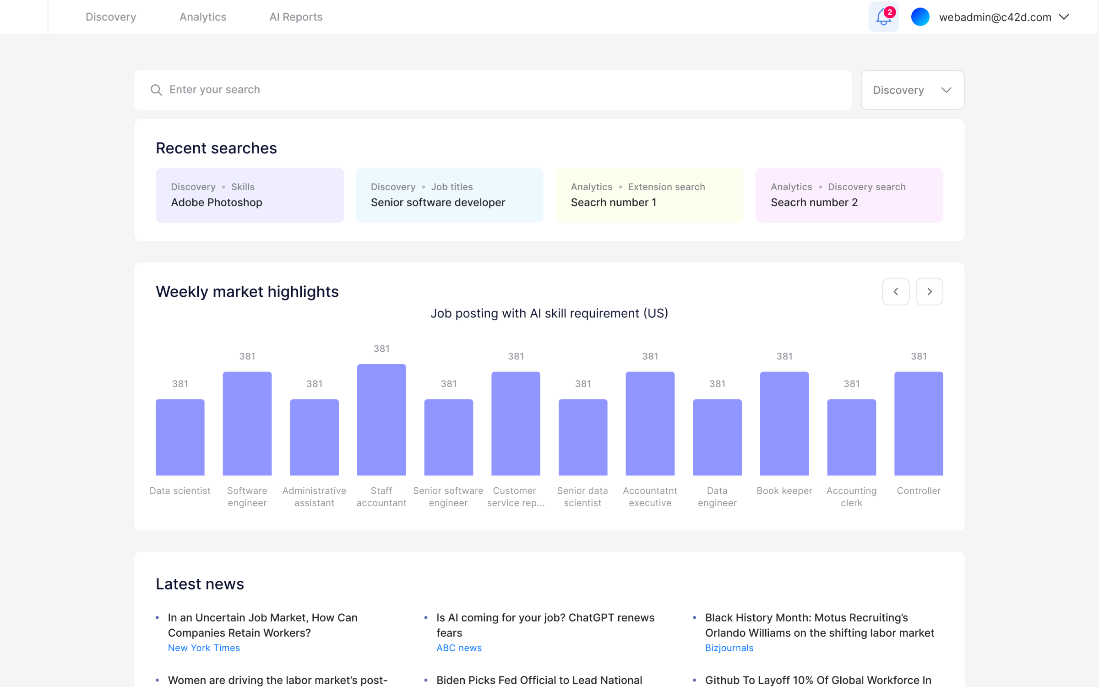The height and width of the screenshot is (687, 1099).
Task: Click the Book keeper bar
Action: [x=784, y=423]
